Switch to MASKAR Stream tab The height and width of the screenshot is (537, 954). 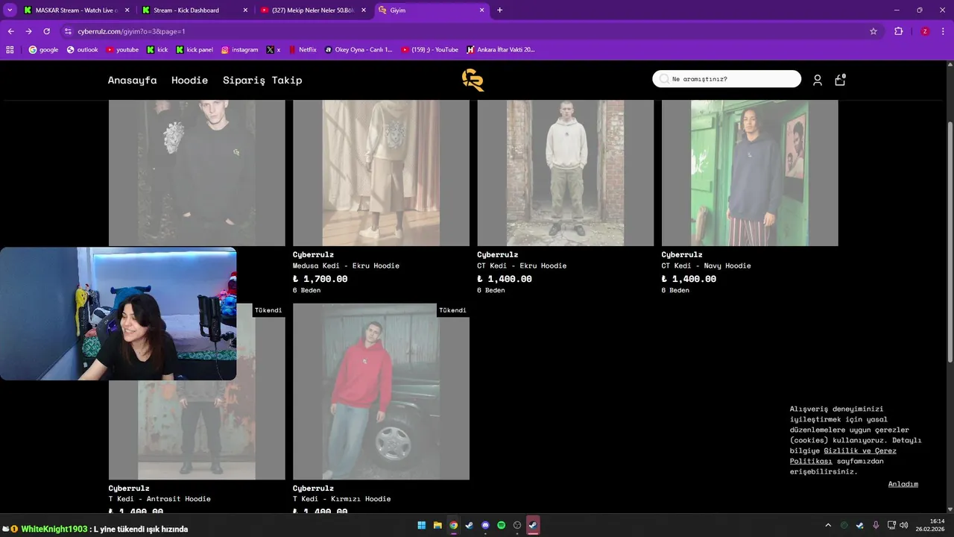[x=76, y=10]
